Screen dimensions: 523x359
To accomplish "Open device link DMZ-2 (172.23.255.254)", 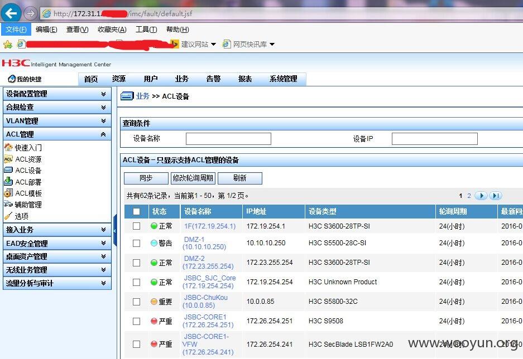I will pyautogui.click(x=208, y=263).
